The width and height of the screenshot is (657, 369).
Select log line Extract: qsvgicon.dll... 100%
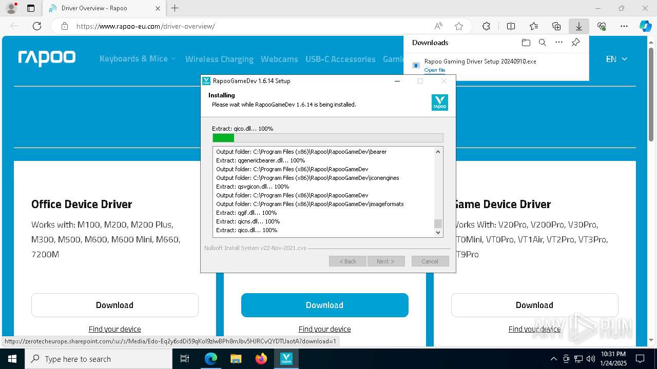pyautogui.click(x=253, y=187)
